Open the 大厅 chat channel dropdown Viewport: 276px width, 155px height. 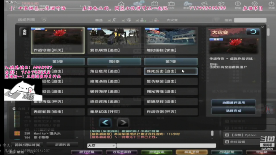[101, 146]
